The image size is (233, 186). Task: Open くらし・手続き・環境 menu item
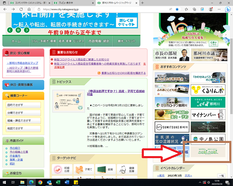point(44,41)
